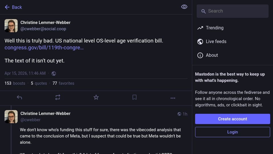View the 77 favorites list
Viewport: 273px width, 154px height.
(63, 83)
